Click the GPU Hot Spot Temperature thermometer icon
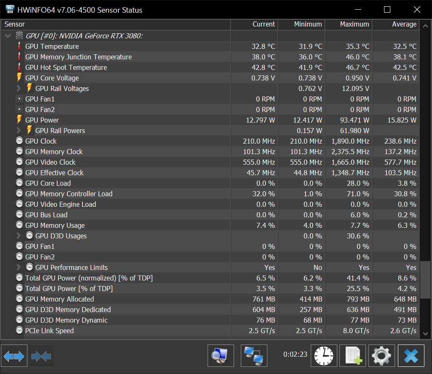Viewport: 432px width, 374px height. pos(19,67)
